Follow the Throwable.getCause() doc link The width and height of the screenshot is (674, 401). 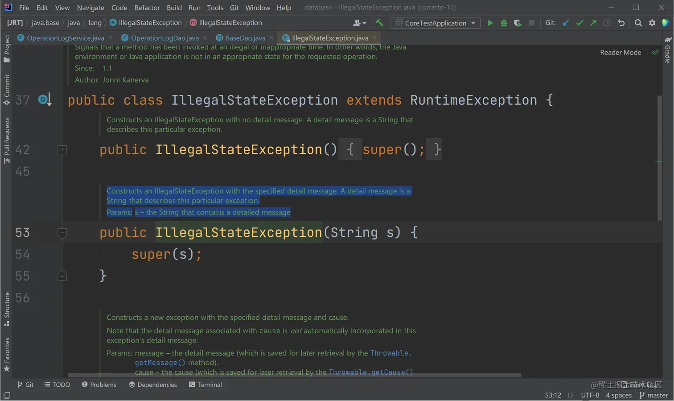(x=371, y=372)
